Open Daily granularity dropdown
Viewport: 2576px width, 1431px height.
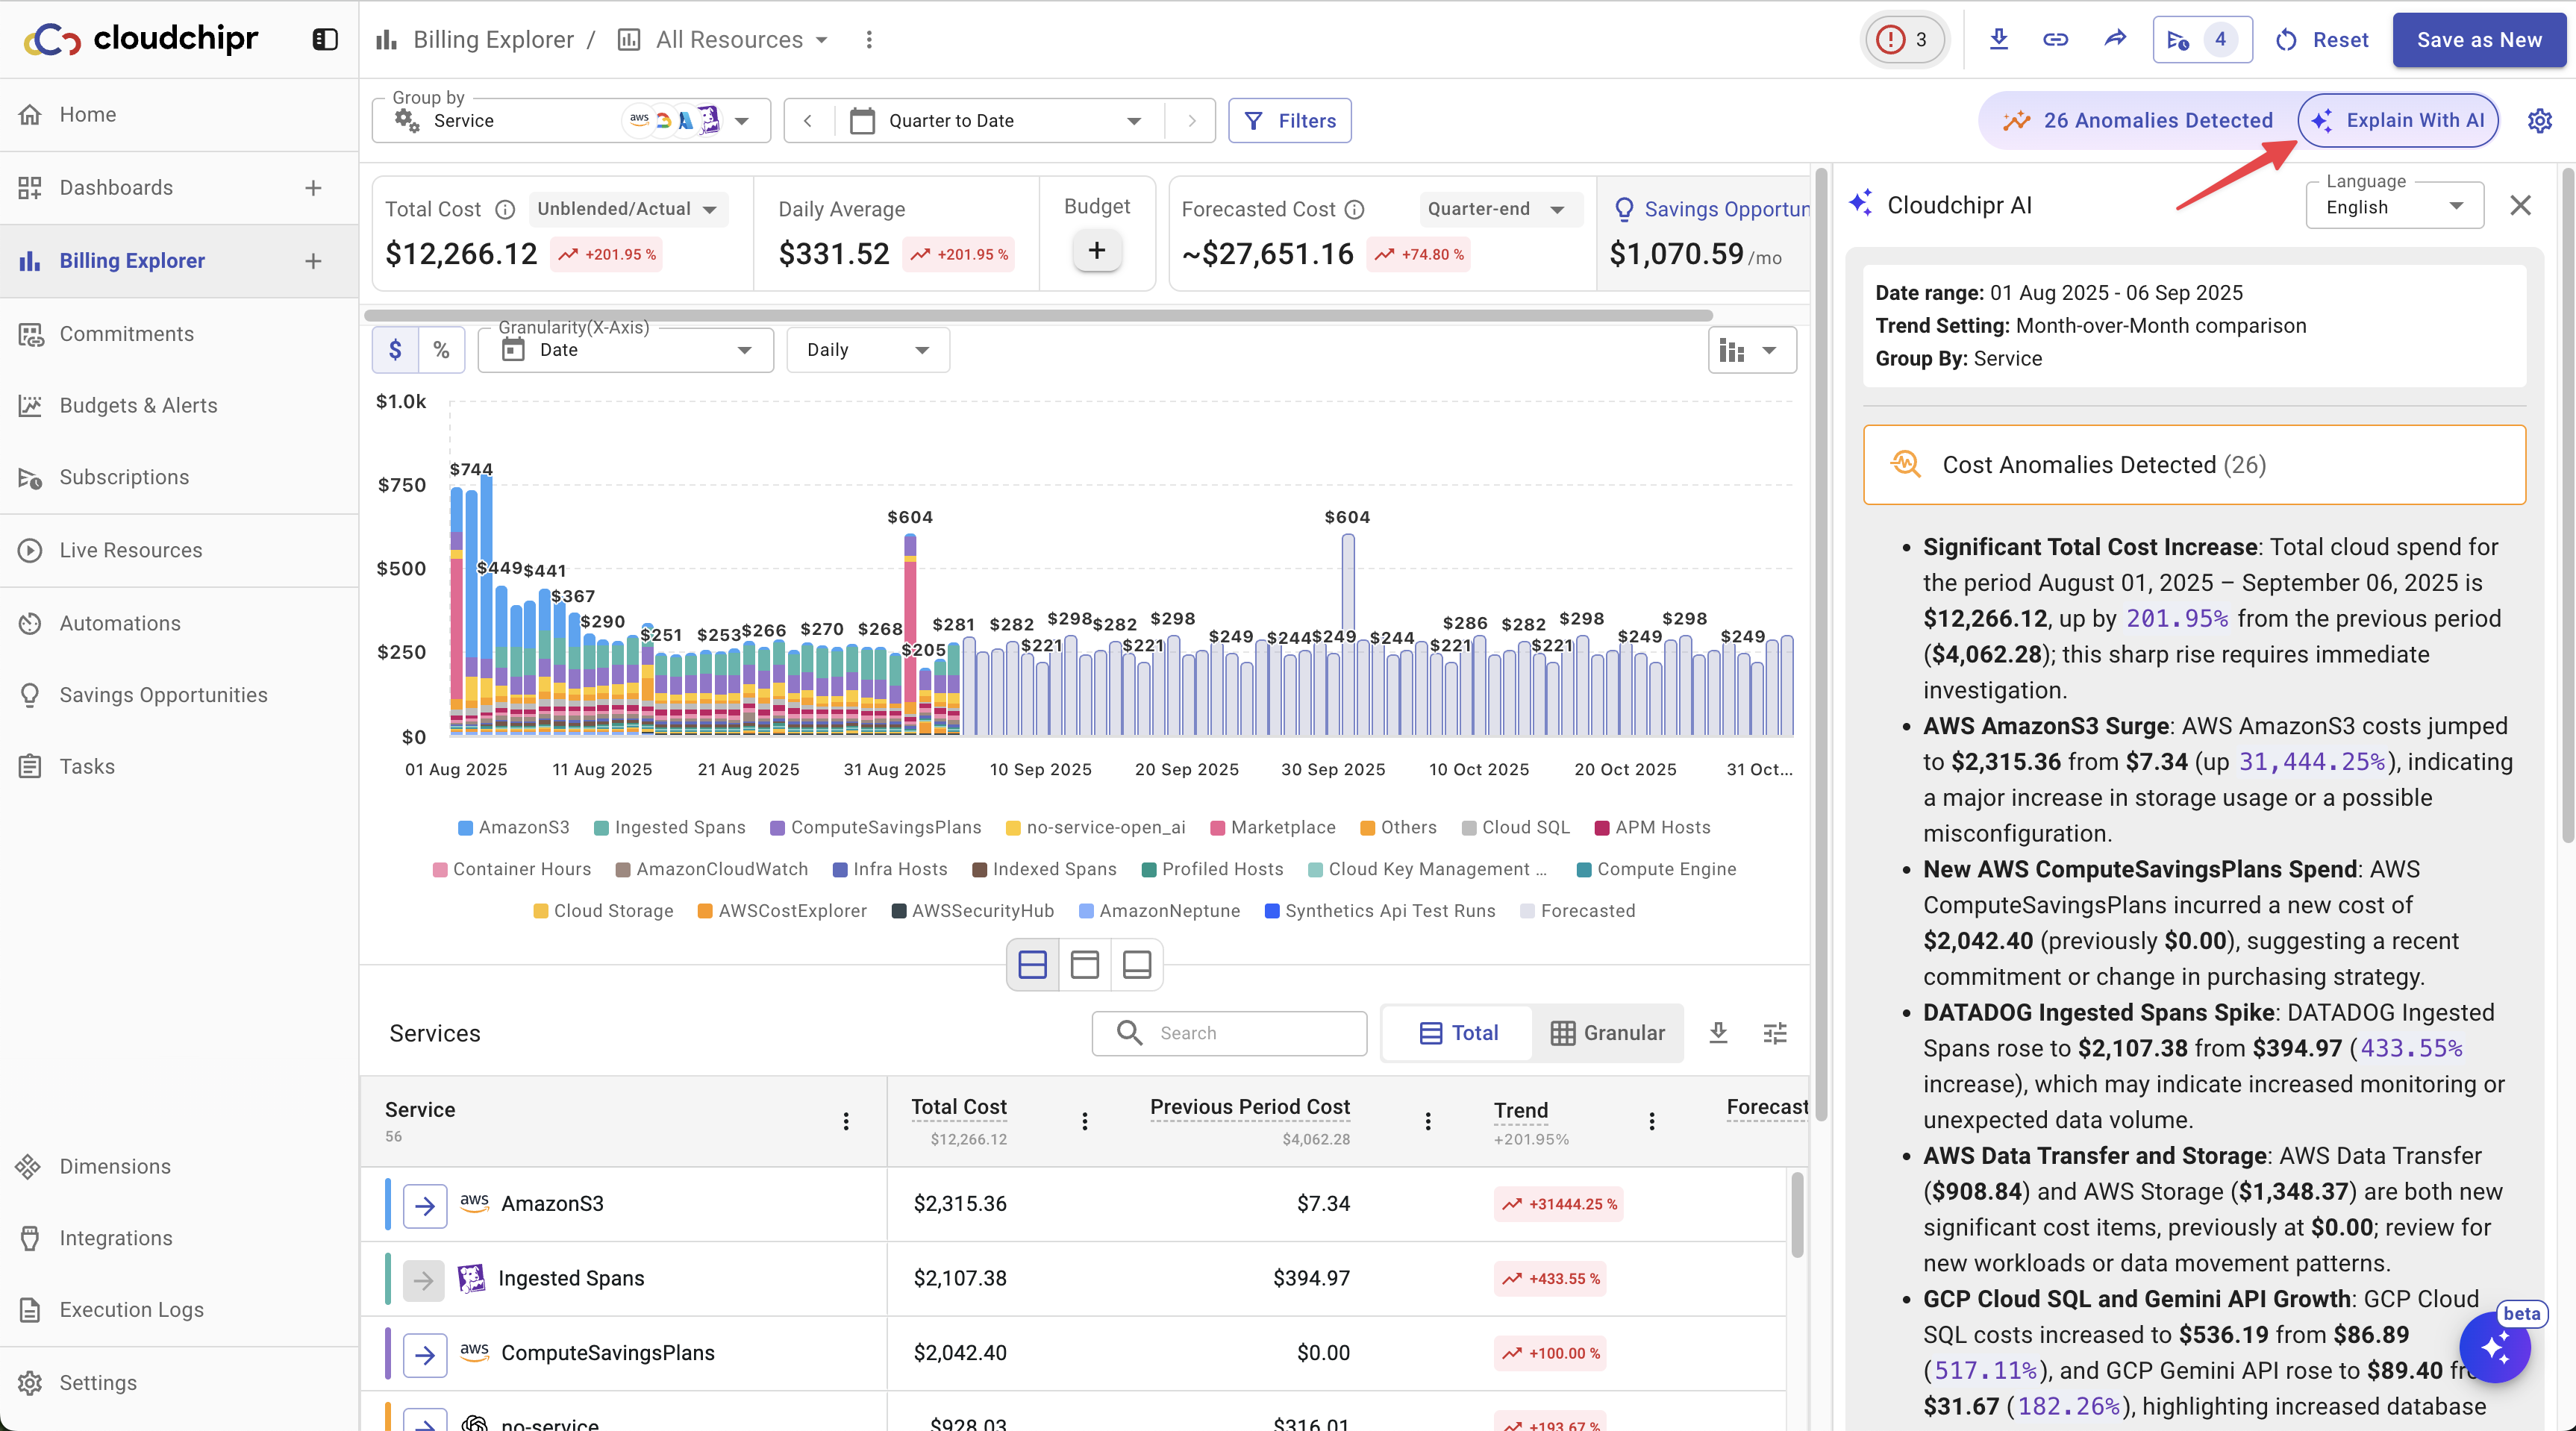point(868,350)
